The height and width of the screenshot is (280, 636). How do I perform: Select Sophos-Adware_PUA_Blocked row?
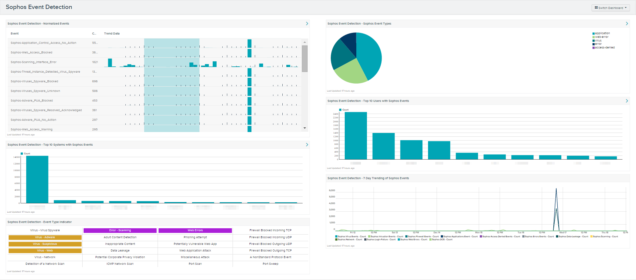(155, 101)
